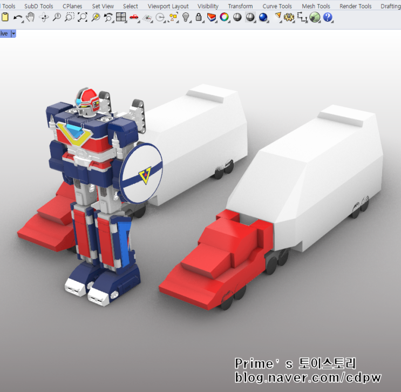
Task: Choose the Zoom Window tool
Action: click(x=70, y=17)
